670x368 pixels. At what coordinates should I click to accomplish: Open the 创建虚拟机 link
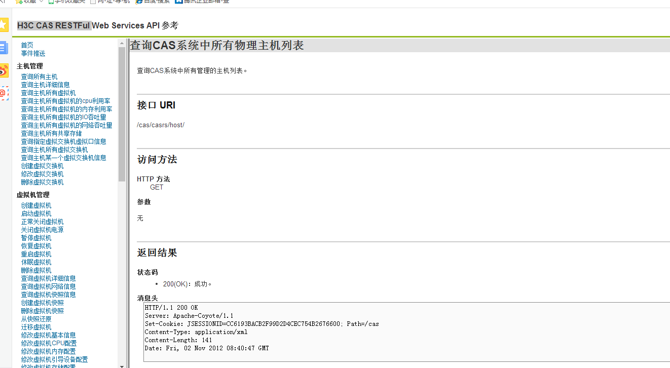pyautogui.click(x=36, y=205)
